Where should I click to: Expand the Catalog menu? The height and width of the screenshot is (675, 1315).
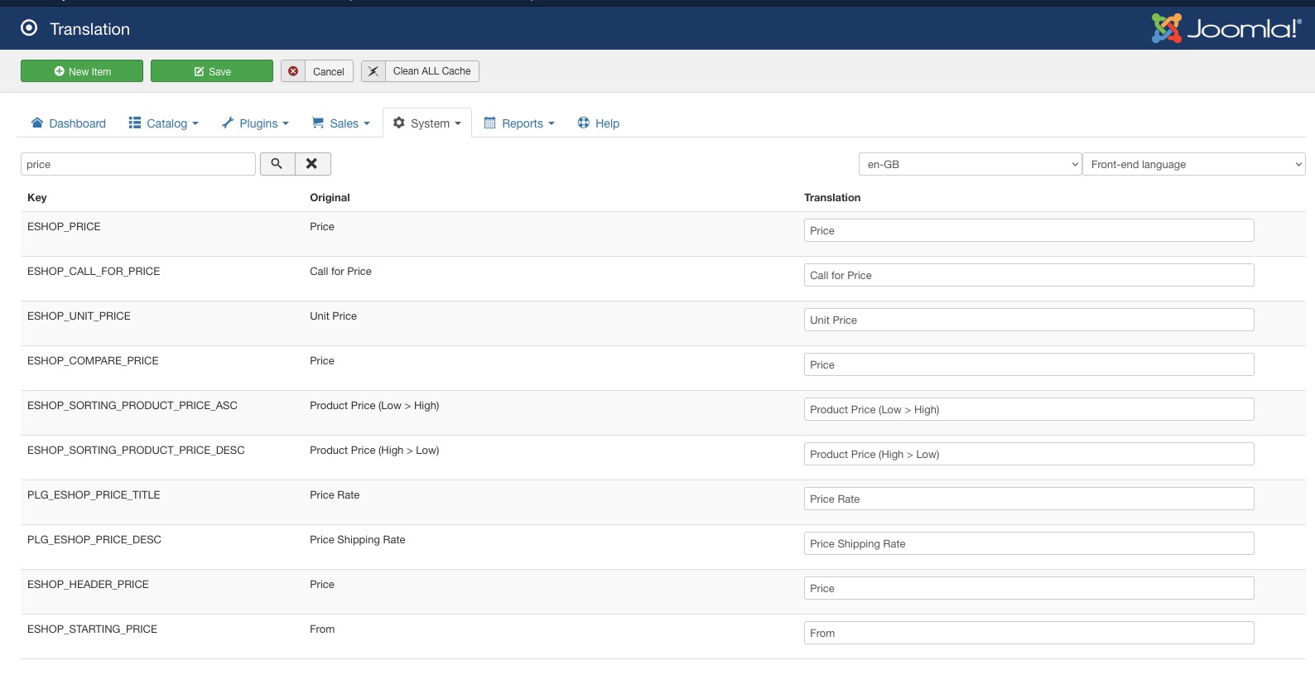[x=164, y=123]
